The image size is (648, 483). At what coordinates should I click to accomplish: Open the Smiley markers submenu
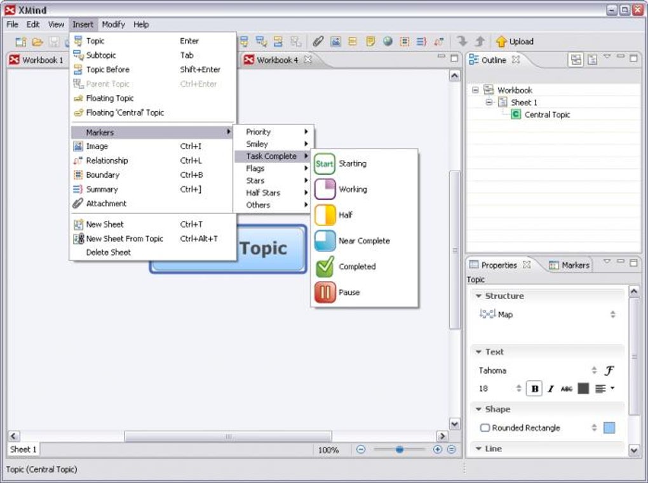[274, 144]
